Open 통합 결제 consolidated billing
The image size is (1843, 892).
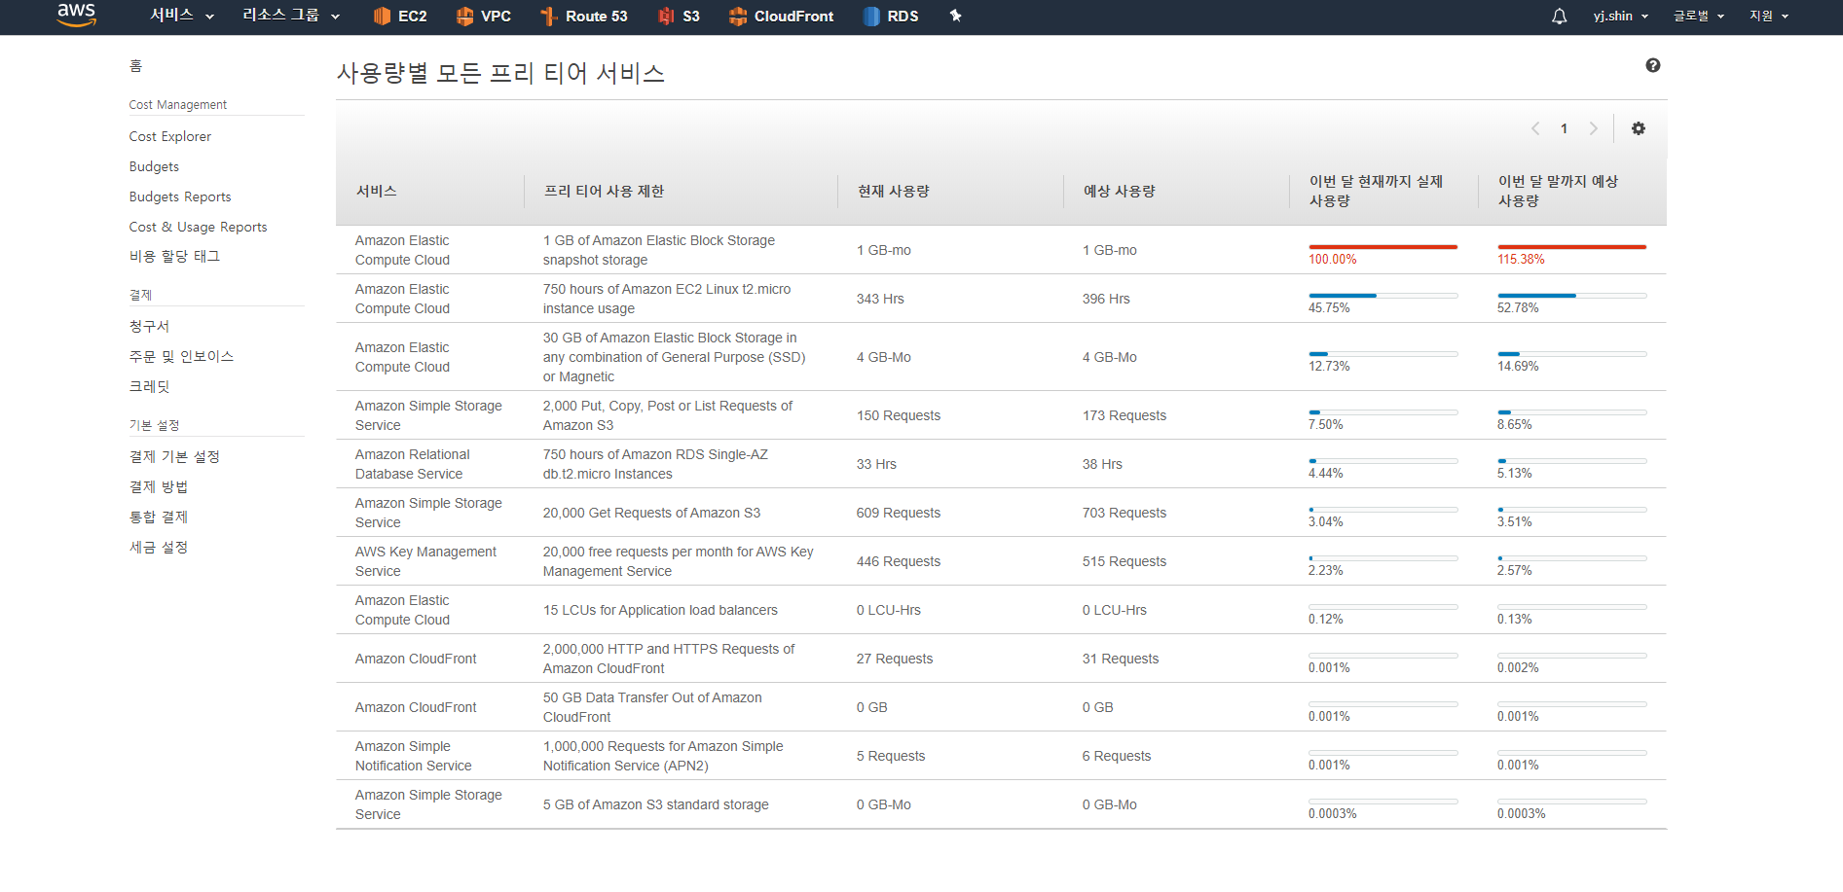tap(159, 517)
